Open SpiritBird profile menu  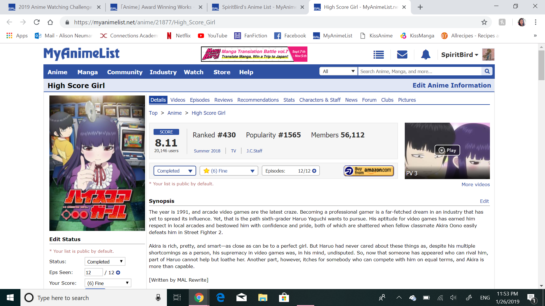coord(459,55)
